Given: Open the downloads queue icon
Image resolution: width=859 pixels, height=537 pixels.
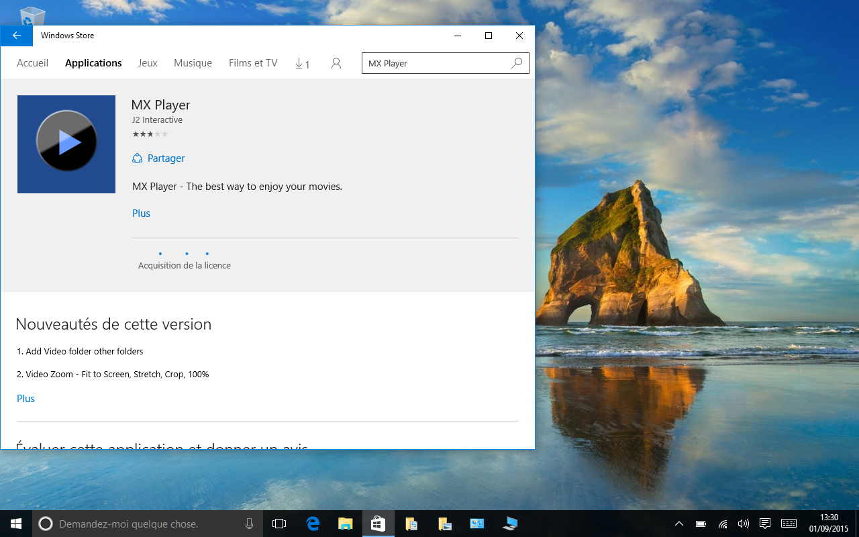Looking at the screenshot, I should [302, 64].
